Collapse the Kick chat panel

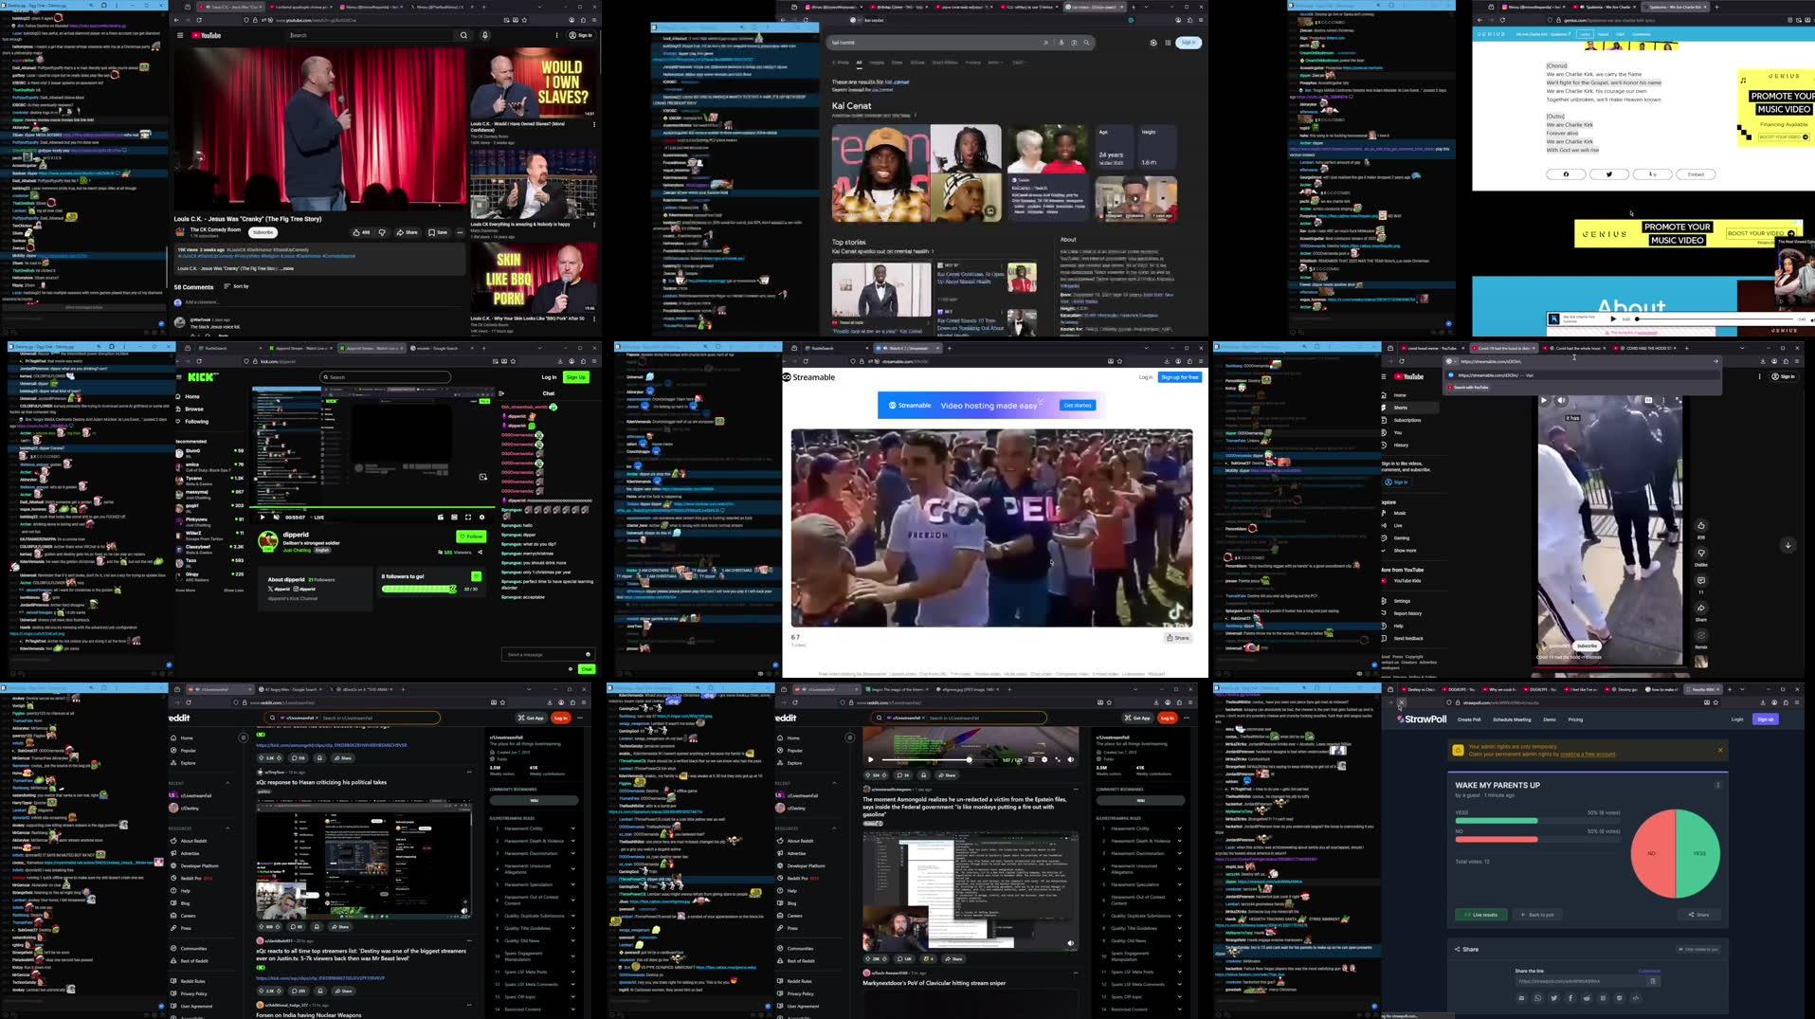tap(501, 393)
